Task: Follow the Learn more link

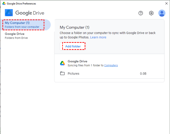Action: (98, 37)
